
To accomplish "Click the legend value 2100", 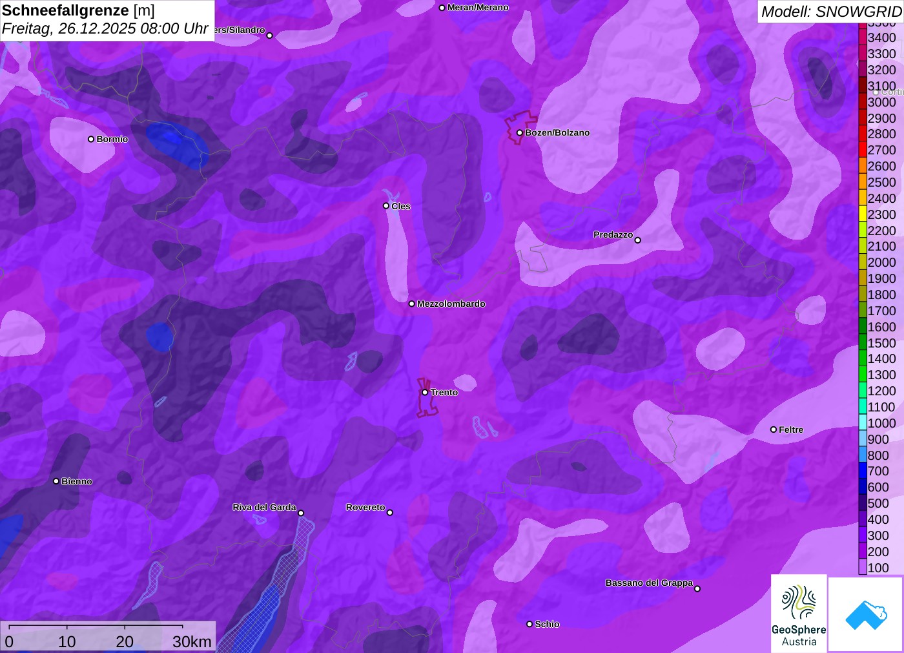I will 882,246.
